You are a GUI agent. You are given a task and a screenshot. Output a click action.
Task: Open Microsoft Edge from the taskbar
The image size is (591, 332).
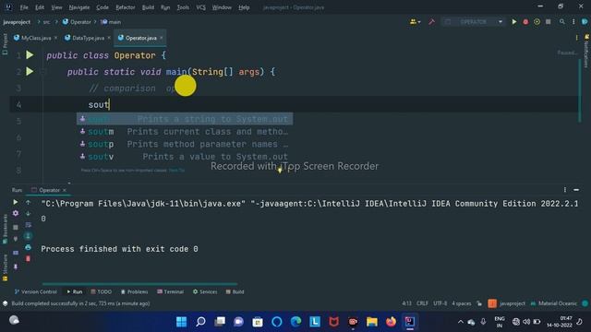[295, 322]
